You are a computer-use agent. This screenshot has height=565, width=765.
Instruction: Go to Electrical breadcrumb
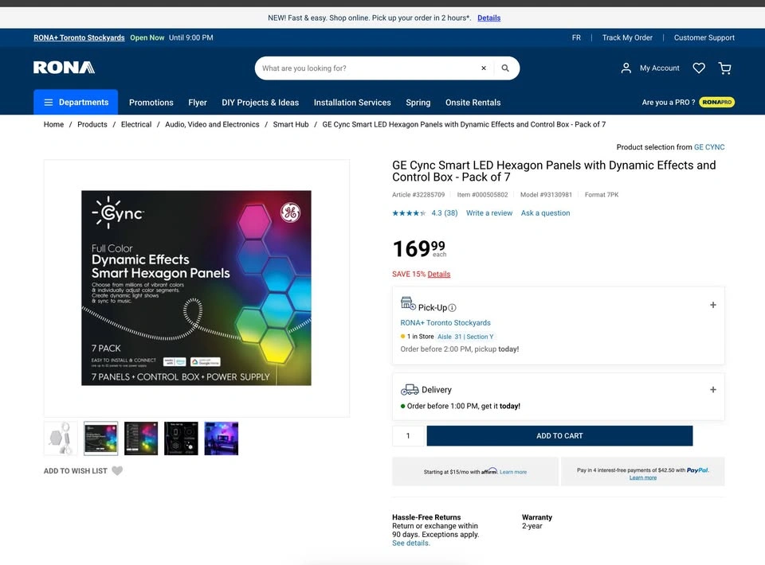[136, 125]
